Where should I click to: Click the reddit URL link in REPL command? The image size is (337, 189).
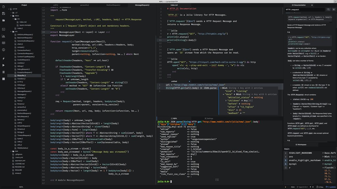[226, 122]
